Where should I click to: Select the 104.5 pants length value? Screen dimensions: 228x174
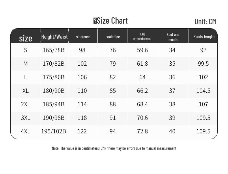click(x=203, y=91)
